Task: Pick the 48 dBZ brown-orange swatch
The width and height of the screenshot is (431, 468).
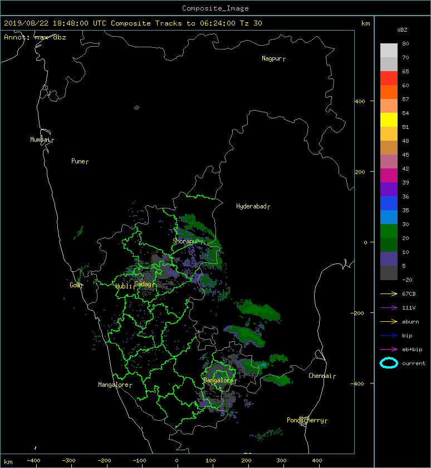Action: 389,147
